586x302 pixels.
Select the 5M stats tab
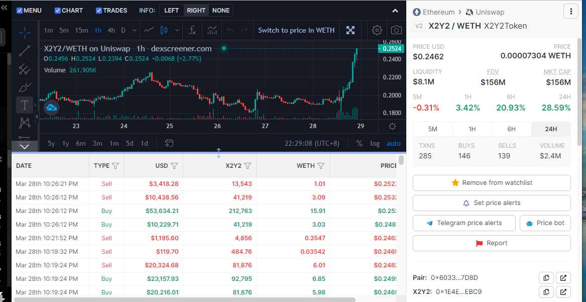(x=432, y=129)
